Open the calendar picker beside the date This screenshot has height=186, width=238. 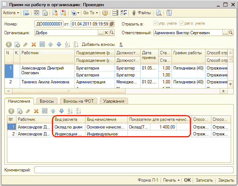tap(112, 24)
